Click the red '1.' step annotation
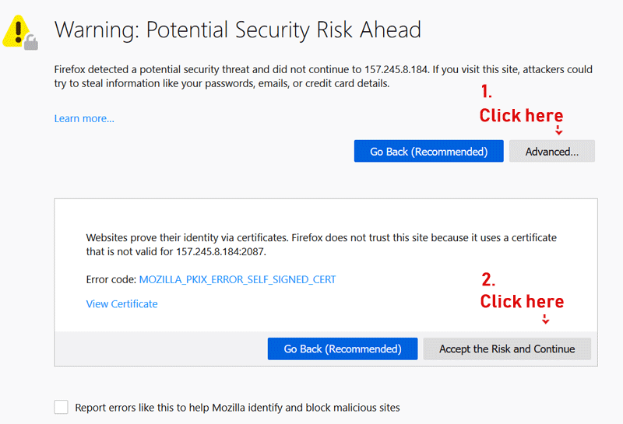This screenshot has width=623, height=424. [x=486, y=91]
